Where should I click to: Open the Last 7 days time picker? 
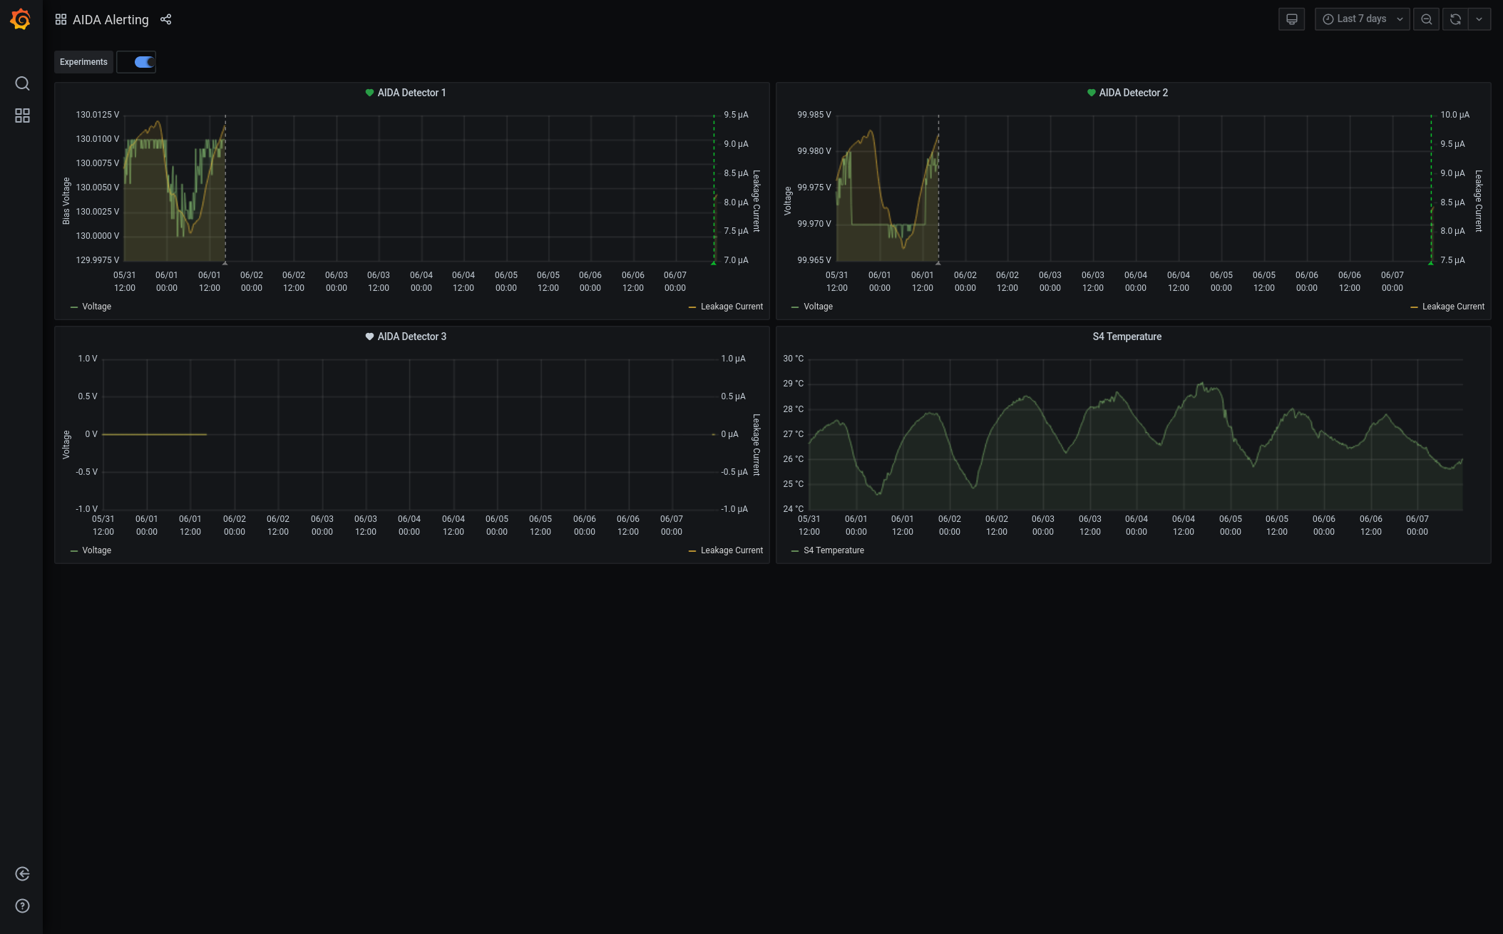[1362, 19]
